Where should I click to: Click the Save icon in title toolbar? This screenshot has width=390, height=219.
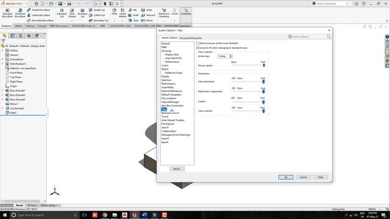[60, 4]
